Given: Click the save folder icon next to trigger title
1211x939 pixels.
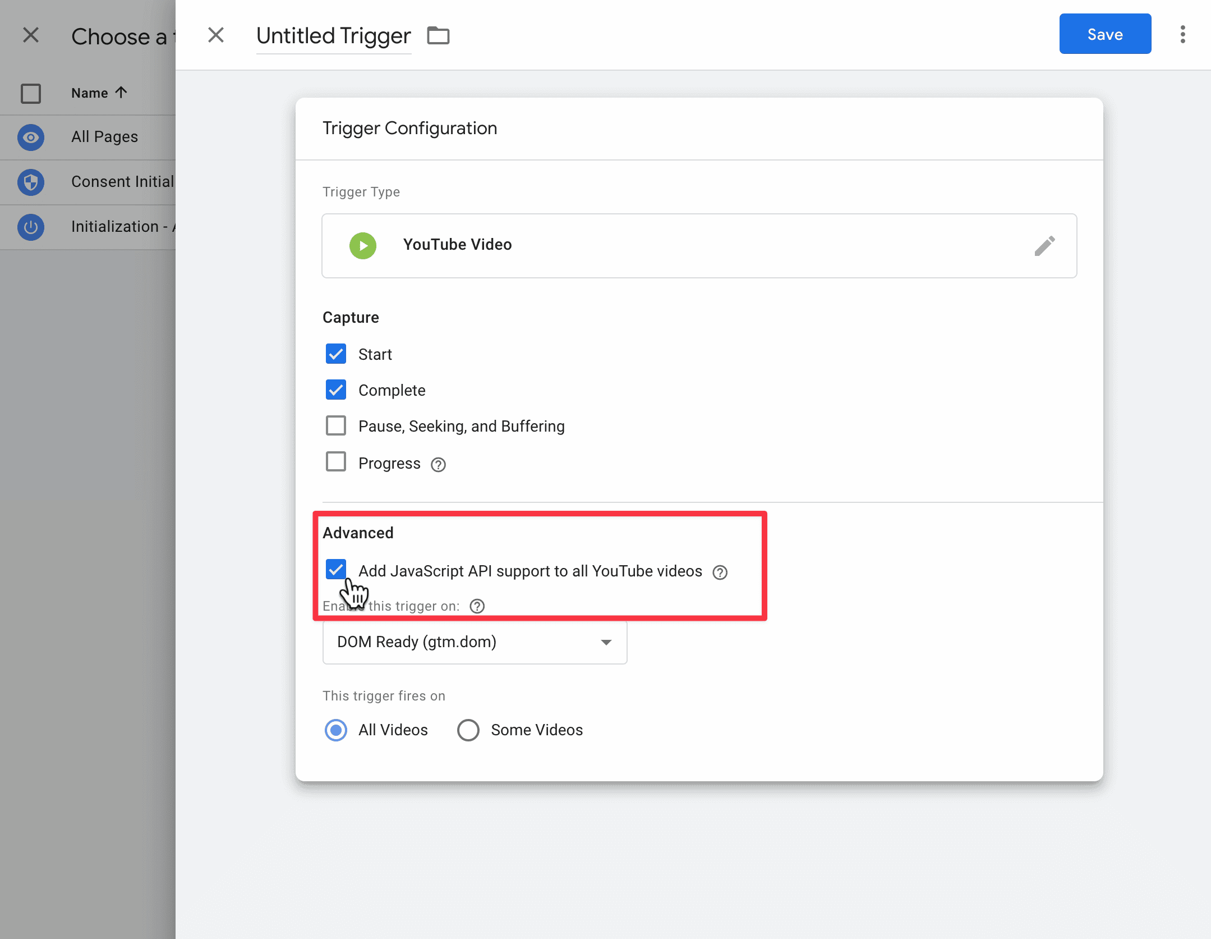Looking at the screenshot, I should [x=439, y=34].
